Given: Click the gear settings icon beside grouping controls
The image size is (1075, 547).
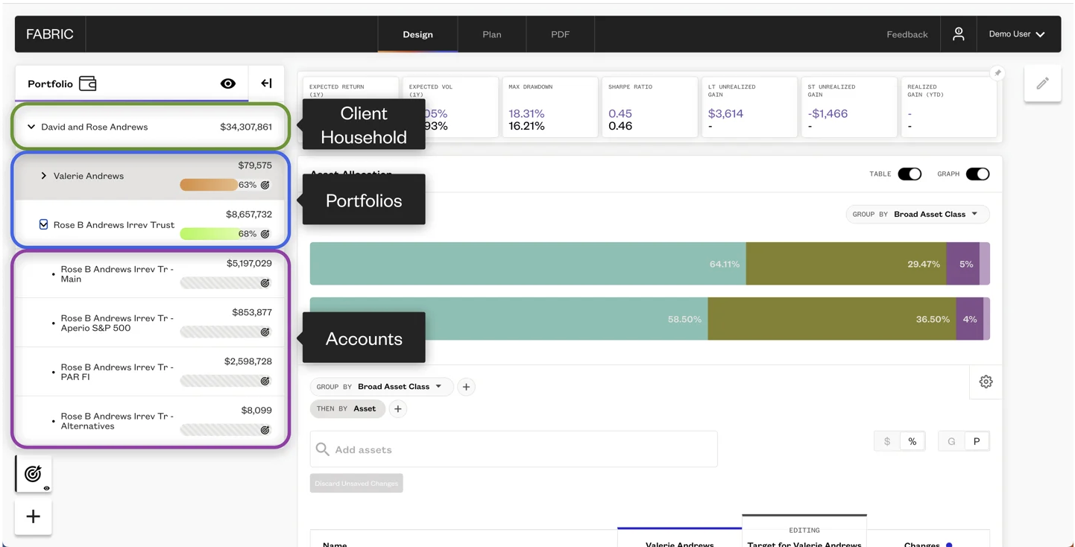Looking at the screenshot, I should (986, 381).
